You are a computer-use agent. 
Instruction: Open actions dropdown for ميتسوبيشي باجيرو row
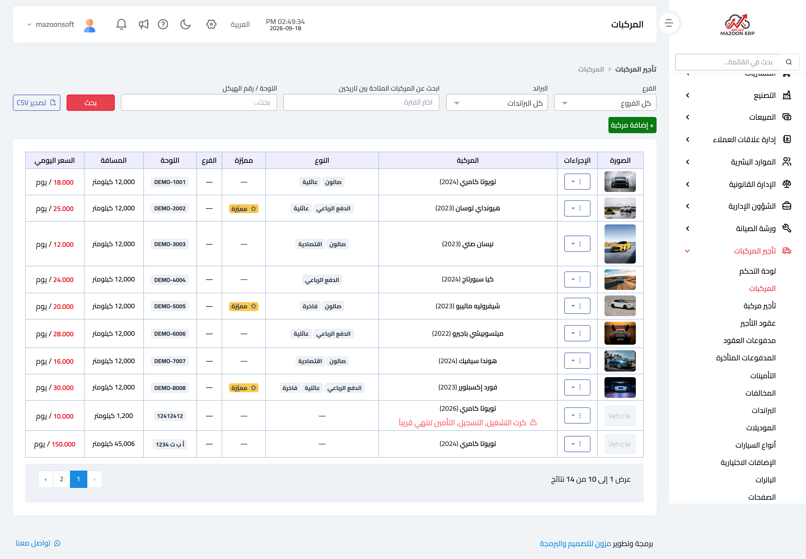[x=577, y=333]
